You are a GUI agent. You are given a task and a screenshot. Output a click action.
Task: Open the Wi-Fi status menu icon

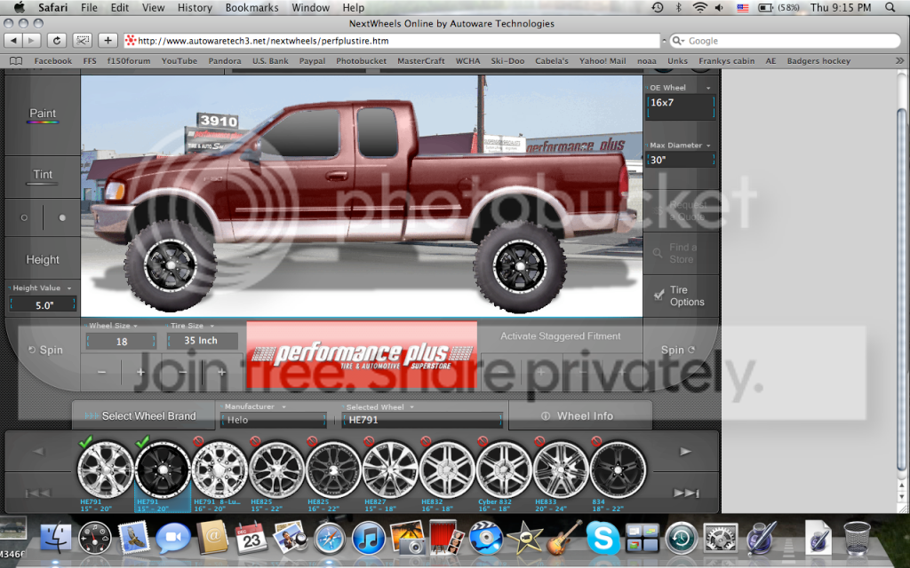(x=700, y=7)
